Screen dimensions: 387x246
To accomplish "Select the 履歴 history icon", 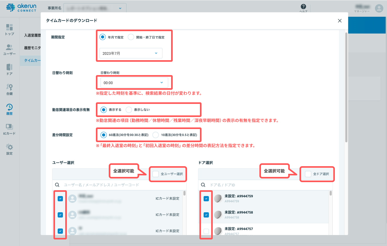I will point(9,107).
